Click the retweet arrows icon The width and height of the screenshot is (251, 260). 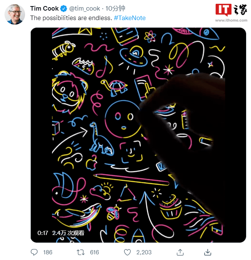(81, 252)
